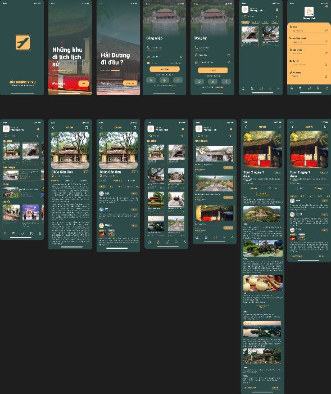Tap the bell icon on the home screen with sections
Image resolution: width=331 pixels, height=394 pixels.
38,129
